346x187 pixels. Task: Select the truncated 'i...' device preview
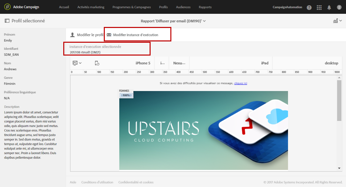(x=162, y=63)
